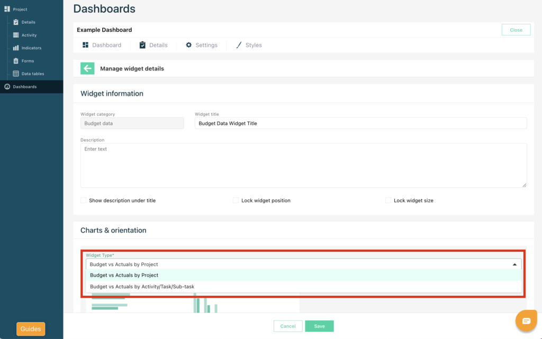Toggle the Lock widget position checkbox

click(x=236, y=200)
